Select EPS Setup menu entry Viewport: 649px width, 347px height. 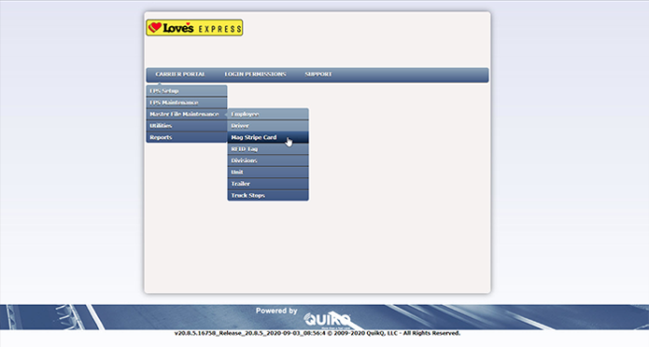[x=187, y=91]
